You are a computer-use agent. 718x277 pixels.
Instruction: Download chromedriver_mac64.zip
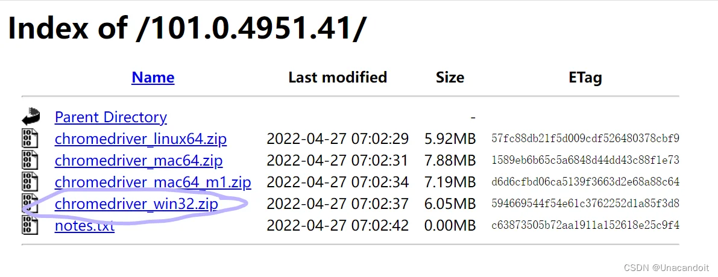139,161
